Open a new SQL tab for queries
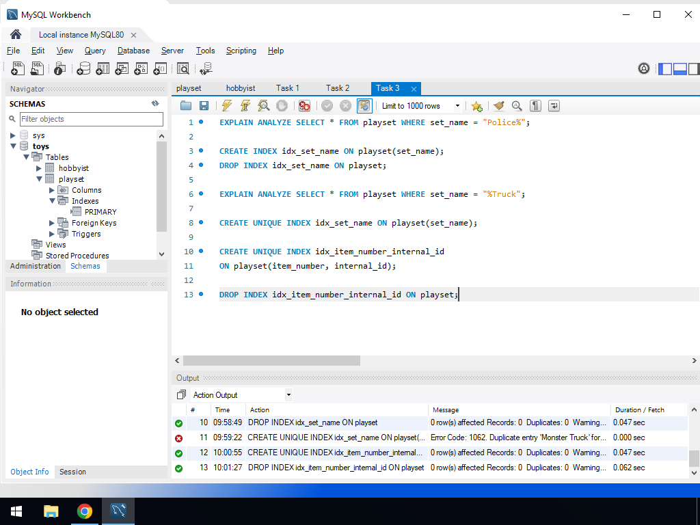Image resolution: width=700 pixels, height=525 pixels. pyautogui.click(x=18, y=68)
